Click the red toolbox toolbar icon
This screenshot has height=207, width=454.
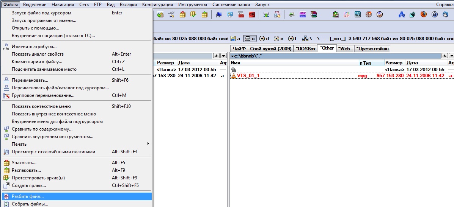240,14
